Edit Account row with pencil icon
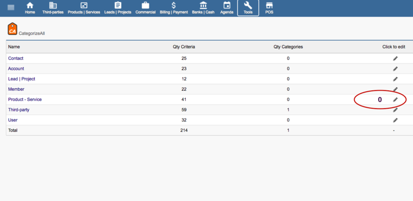This screenshot has width=413, height=201. click(x=395, y=69)
